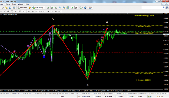Toggle chart shift from right border
This screenshot has height=98, width=169.
click(76, 8)
